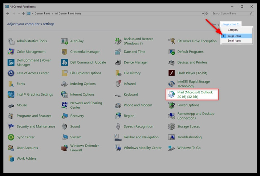This screenshot has height=176, width=260.
Task: Open the Sound speaker icon
Action: (x=64, y=126)
